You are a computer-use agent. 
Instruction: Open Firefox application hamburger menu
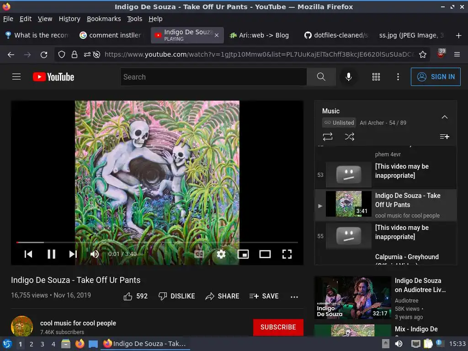point(457,54)
